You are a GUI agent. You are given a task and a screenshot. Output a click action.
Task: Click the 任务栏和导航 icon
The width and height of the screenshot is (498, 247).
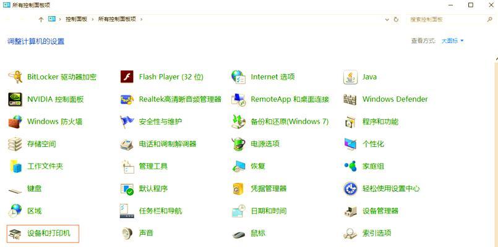(x=127, y=211)
